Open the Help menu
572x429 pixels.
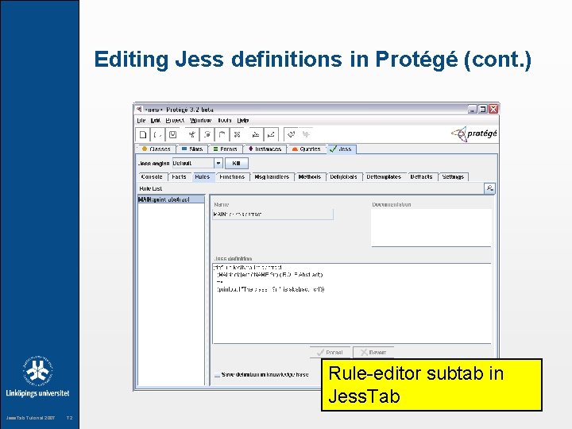click(243, 120)
